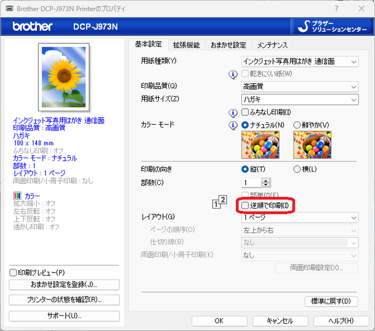
Task: Click the info icon beside 乾きにくい紙
Action: point(233,74)
